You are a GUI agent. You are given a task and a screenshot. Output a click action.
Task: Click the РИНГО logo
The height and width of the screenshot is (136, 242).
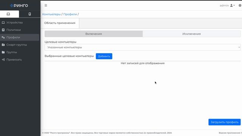pos(19,6)
